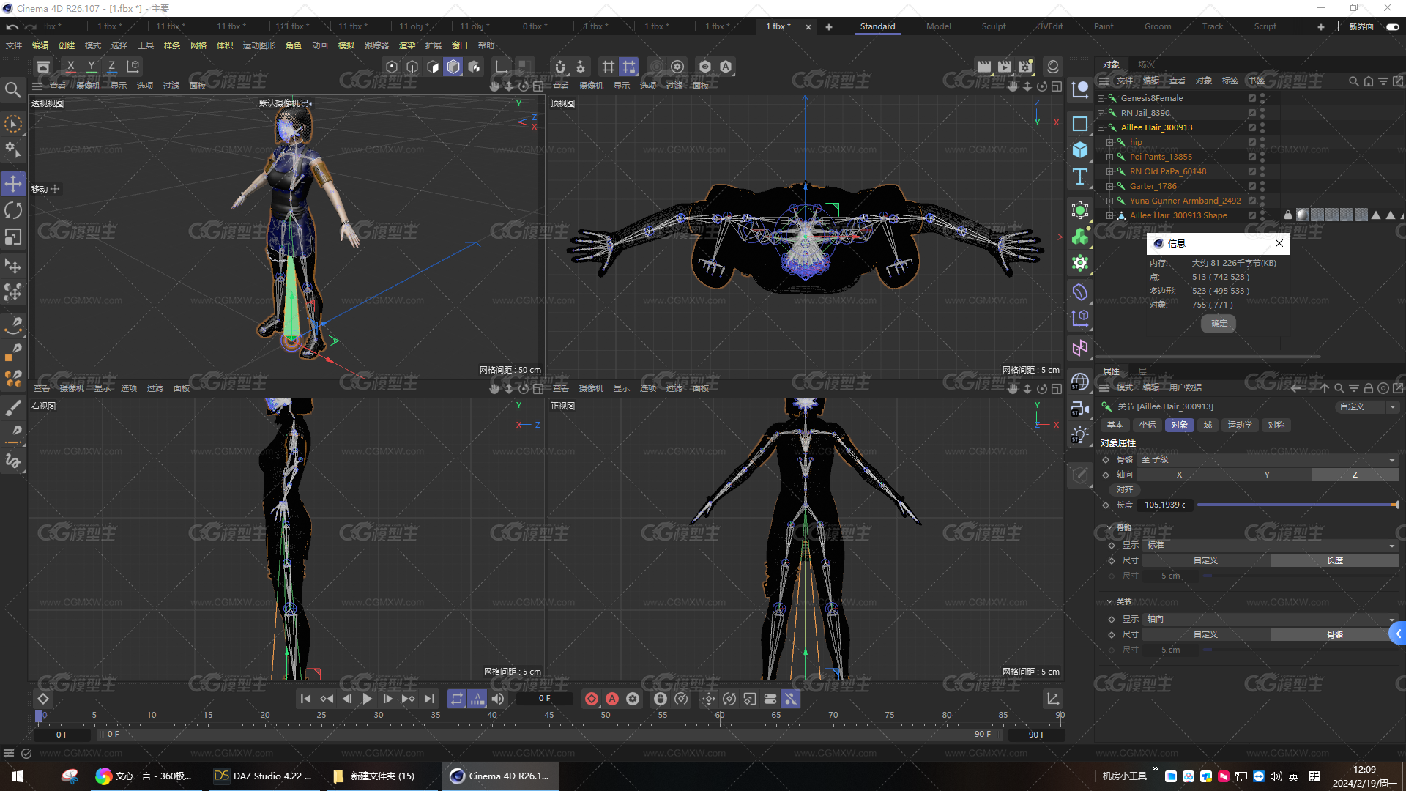Toggle the new-interface switch at top right
Screen dimensions: 1406x791
point(1393,26)
